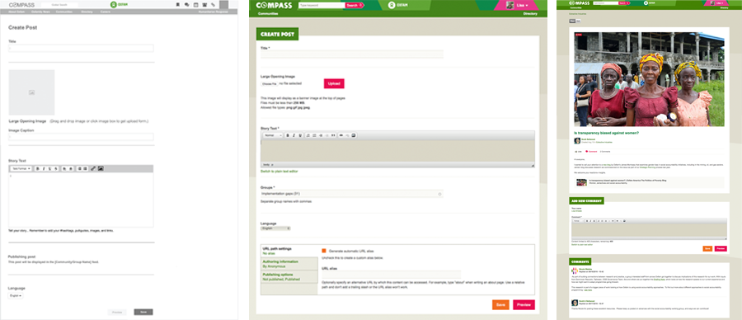Viewport: 742px width, 320px height.
Task: Click Italic in green page Story Text editor
Action: pos(294,135)
